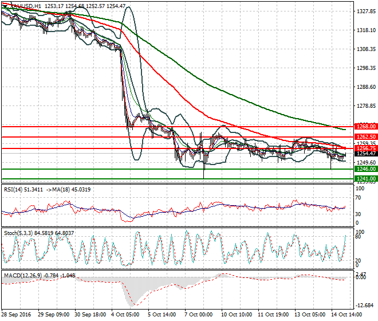Click the 1246.00 green support label
This screenshot has height=321, width=378.
coord(366,169)
